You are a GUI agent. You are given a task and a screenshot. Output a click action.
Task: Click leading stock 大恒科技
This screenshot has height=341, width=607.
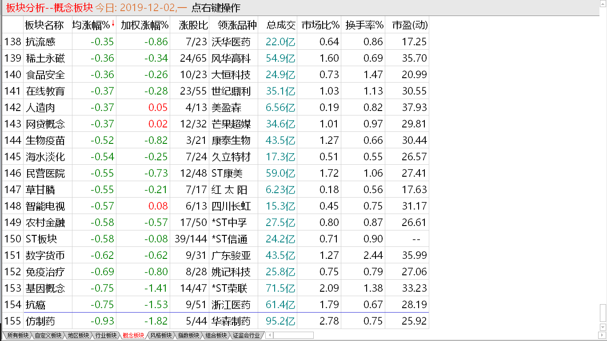[x=231, y=75]
